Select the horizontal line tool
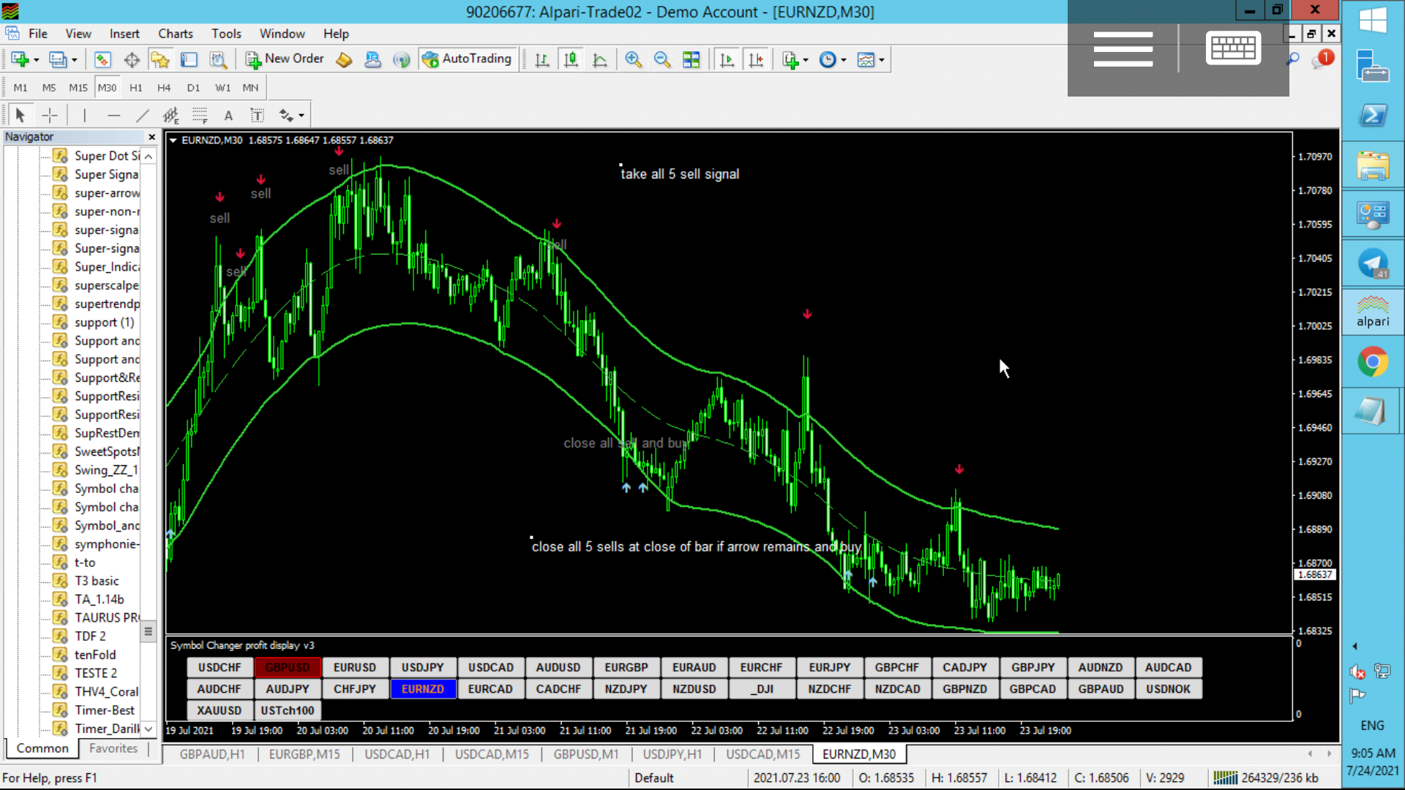 (x=113, y=115)
